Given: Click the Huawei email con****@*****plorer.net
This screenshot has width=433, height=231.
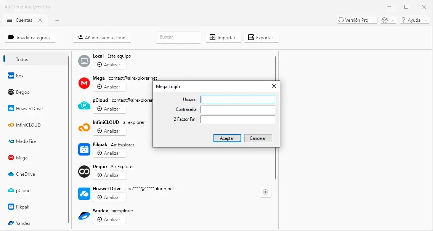Looking at the screenshot, I should tap(150, 189).
